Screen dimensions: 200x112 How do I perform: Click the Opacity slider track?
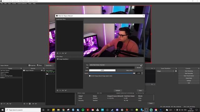pos(112,73)
